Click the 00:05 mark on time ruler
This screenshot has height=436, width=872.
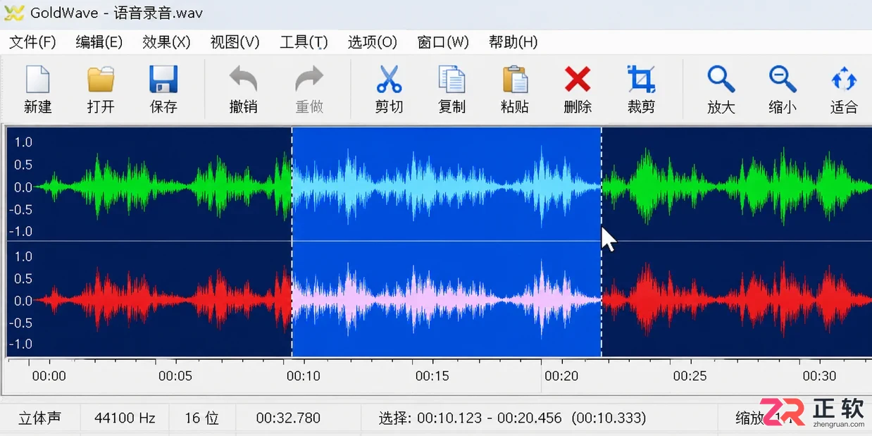point(175,376)
